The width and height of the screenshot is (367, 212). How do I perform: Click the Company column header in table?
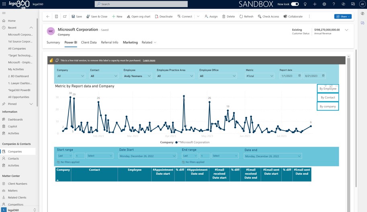[x=63, y=174]
